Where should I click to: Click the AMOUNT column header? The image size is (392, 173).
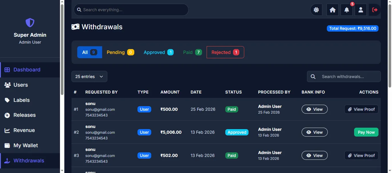coord(170,92)
